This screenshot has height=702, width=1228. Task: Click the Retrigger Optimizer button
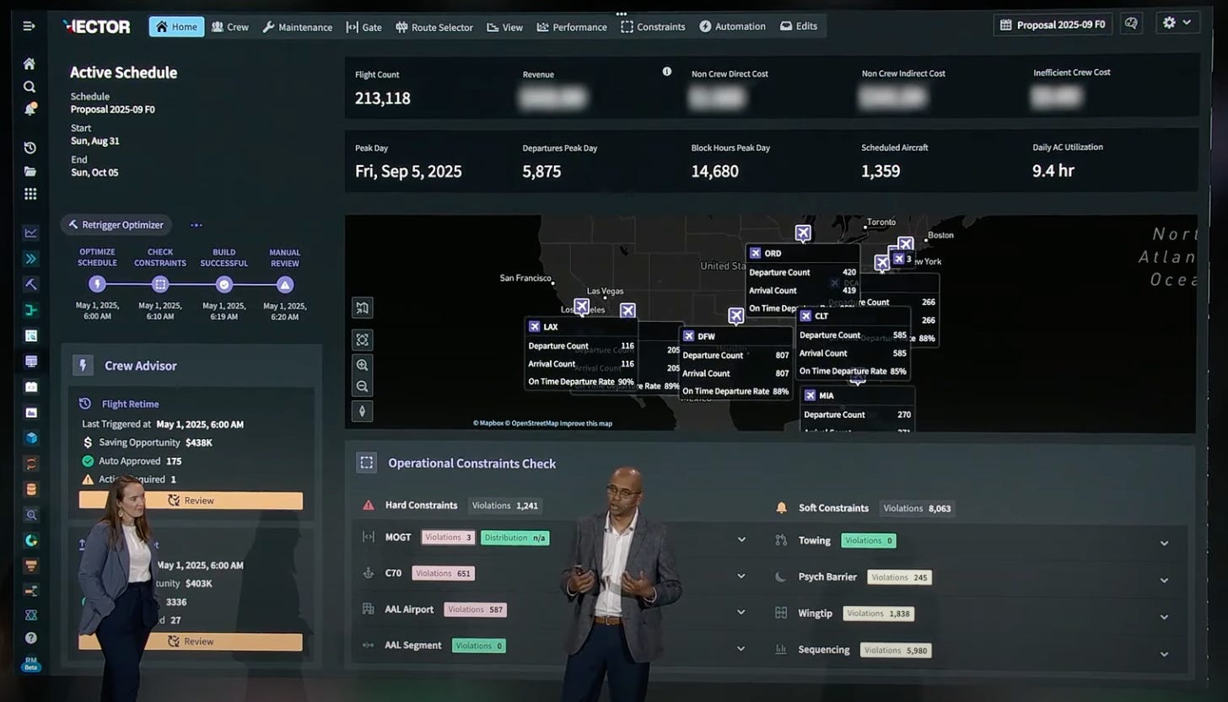116,225
